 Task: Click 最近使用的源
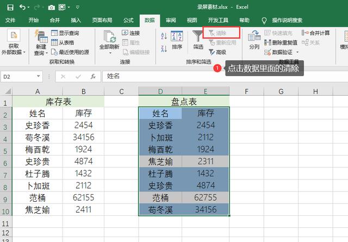pyautogui.click(x=70, y=52)
